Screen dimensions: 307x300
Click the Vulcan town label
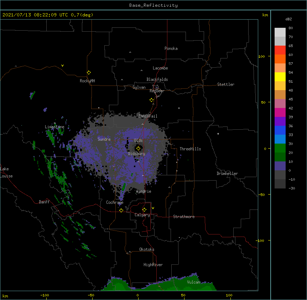click(193, 282)
